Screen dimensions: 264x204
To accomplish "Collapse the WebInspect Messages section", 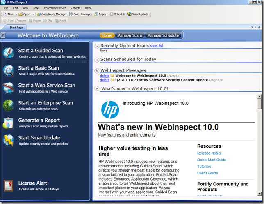I will [x=97, y=71].
